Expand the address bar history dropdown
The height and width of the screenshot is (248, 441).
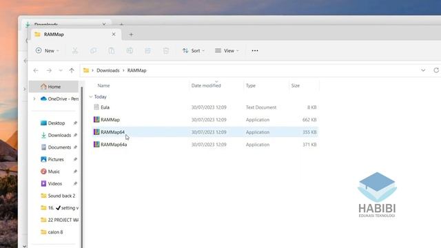[x=423, y=70]
